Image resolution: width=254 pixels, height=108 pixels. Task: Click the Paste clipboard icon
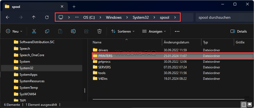pyautogui.click(x=60, y=31)
